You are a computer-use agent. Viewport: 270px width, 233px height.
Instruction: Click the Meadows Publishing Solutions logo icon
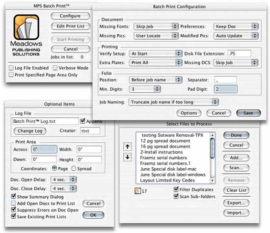click(x=26, y=27)
